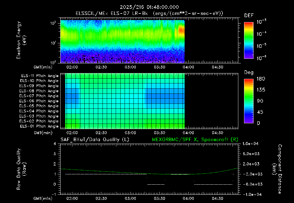Click the 45 degree scale value
The height and width of the screenshot is (203, 294).
tap(260, 112)
